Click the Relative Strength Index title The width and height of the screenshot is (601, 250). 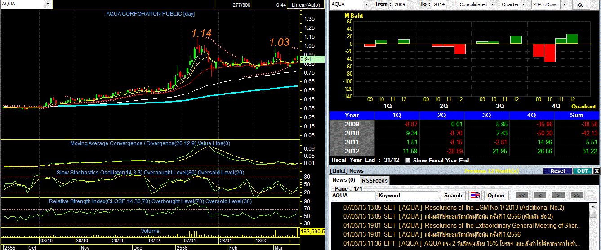tap(151, 201)
